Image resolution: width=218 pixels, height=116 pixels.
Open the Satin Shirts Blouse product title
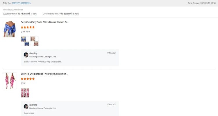click(x=45, y=22)
